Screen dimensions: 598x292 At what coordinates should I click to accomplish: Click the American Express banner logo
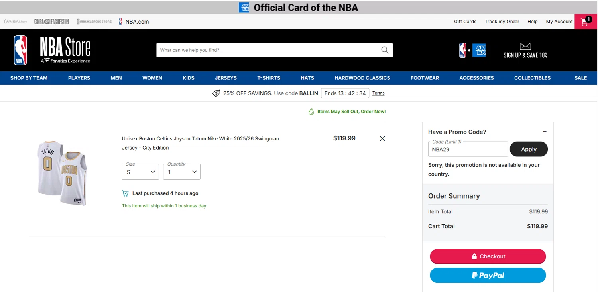click(x=244, y=7)
